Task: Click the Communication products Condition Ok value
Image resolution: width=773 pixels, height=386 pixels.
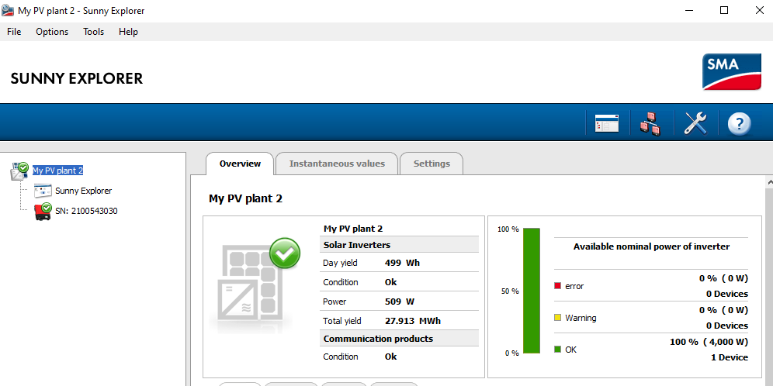Action: click(390, 357)
